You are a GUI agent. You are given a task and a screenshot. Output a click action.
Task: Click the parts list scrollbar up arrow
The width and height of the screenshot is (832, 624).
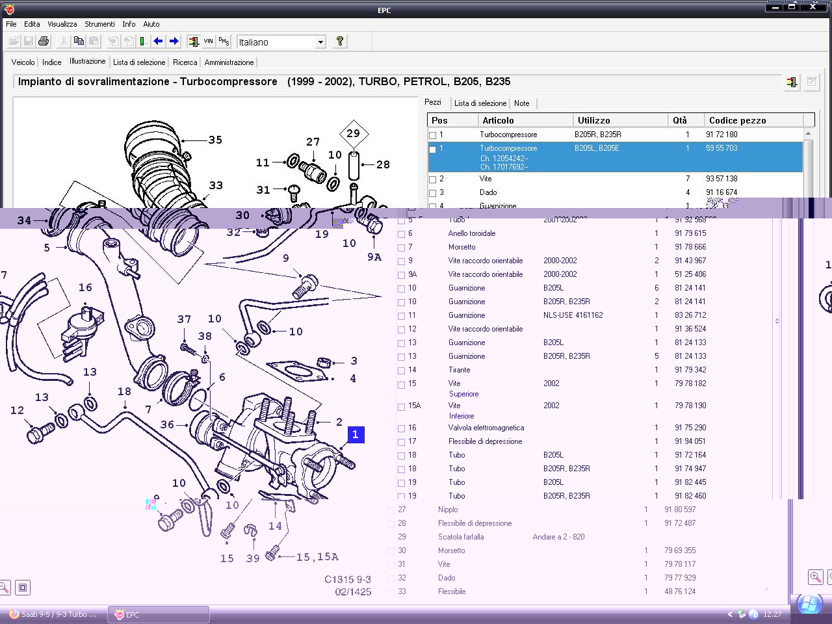808,134
